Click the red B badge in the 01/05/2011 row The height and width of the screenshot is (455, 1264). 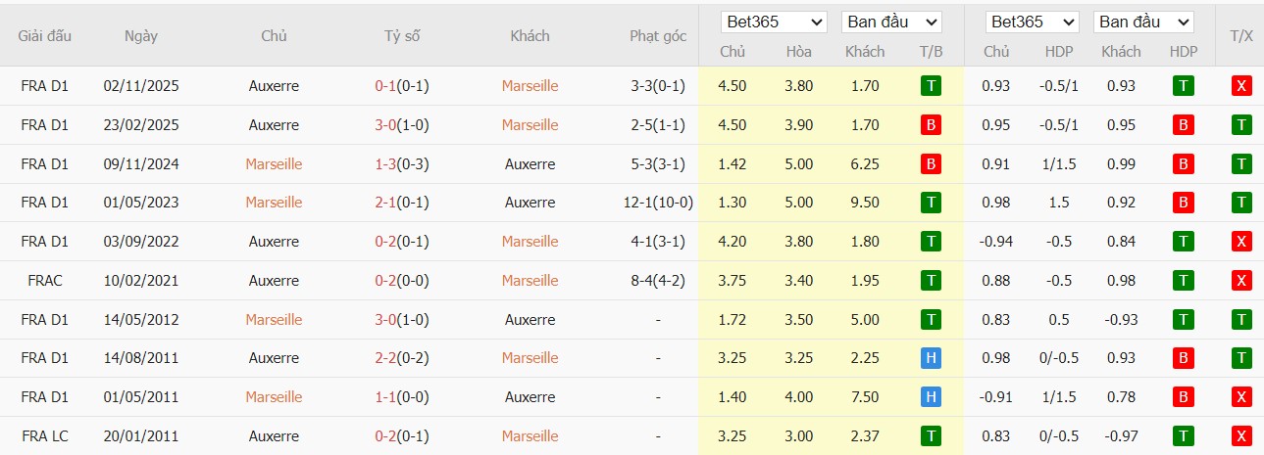pyautogui.click(x=1184, y=397)
